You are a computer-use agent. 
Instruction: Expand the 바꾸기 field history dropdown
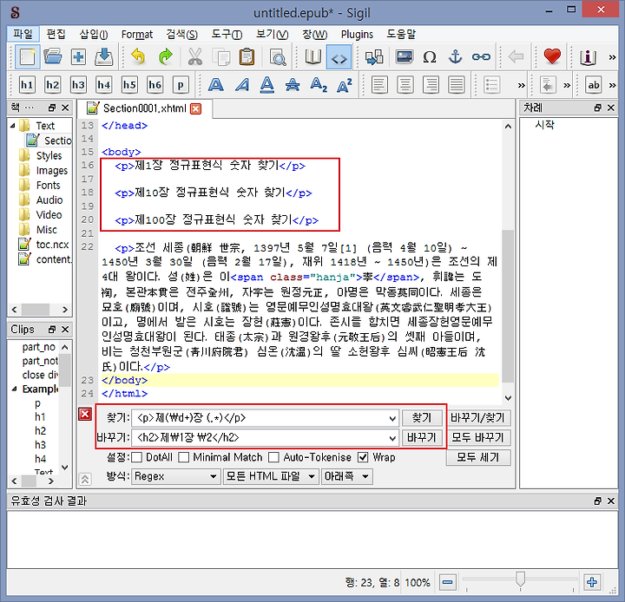pyautogui.click(x=392, y=438)
